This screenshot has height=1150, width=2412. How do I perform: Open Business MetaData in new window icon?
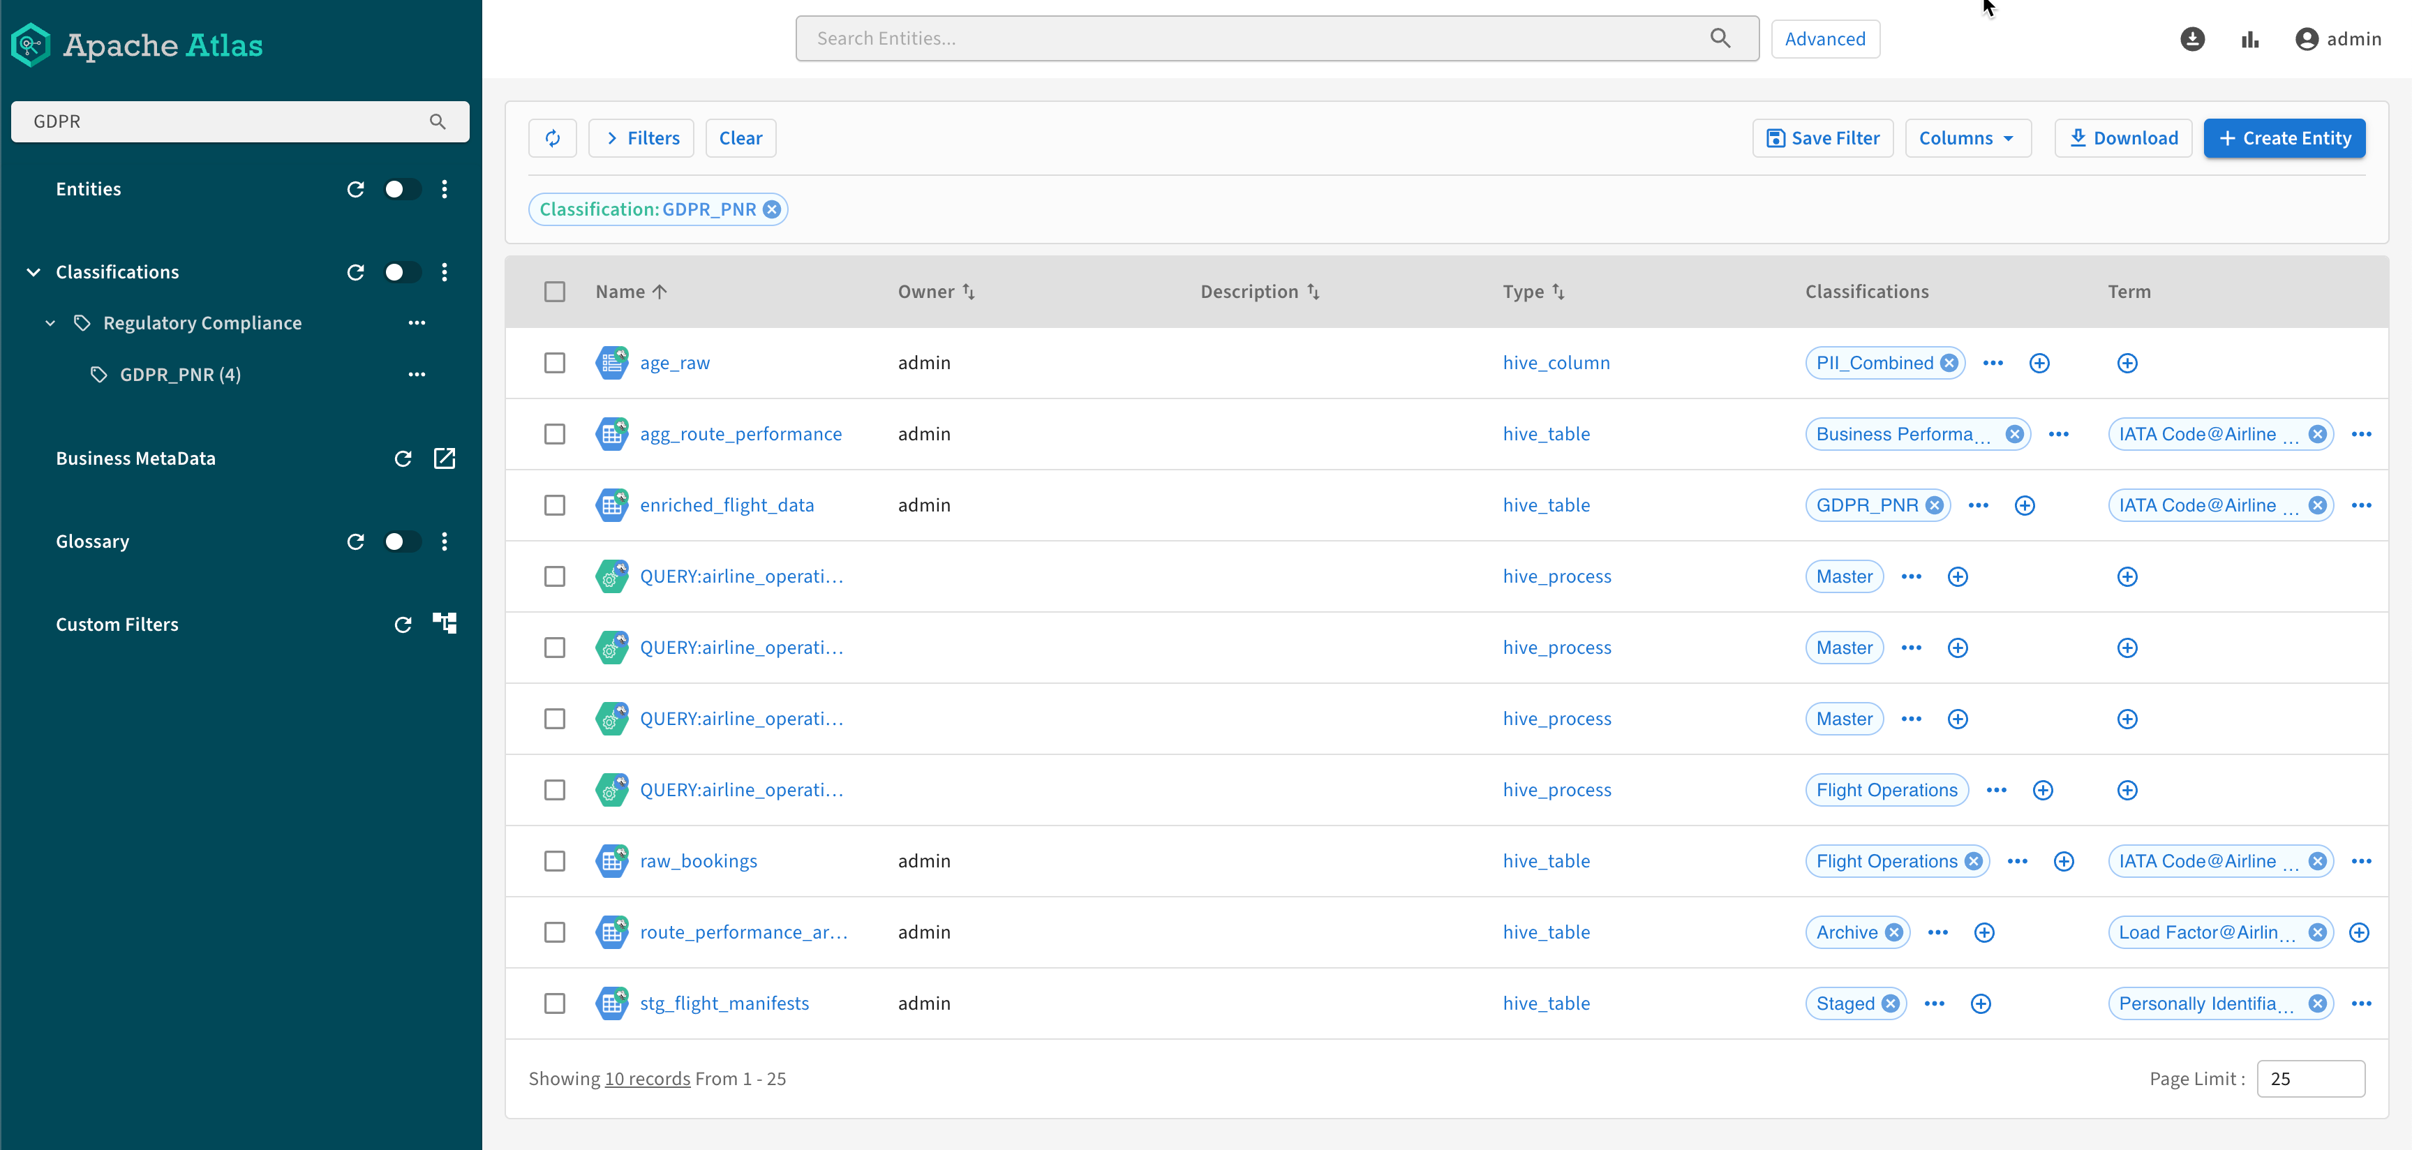tap(445, 459)
